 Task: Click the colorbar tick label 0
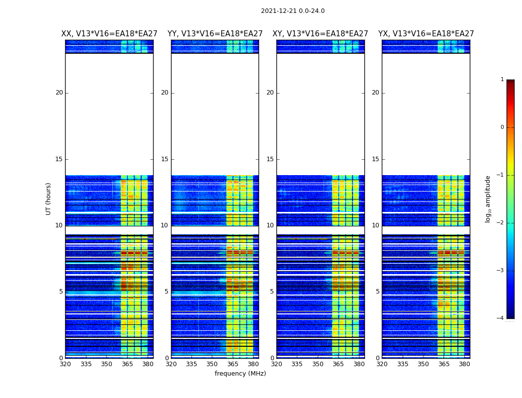(502, 127)
